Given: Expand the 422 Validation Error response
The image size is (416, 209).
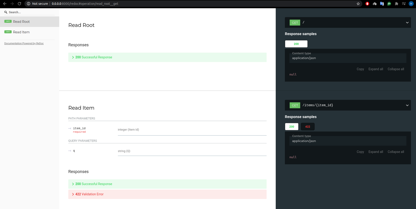Looking at the screenshot, I should click(167, 194).
